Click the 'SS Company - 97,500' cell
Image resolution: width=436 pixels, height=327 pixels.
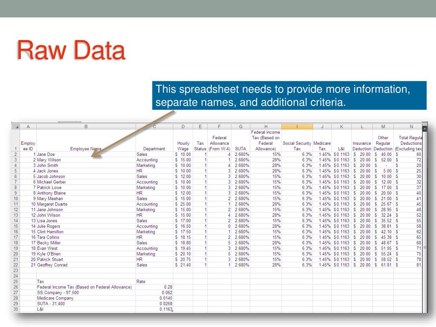coord(86,293)
